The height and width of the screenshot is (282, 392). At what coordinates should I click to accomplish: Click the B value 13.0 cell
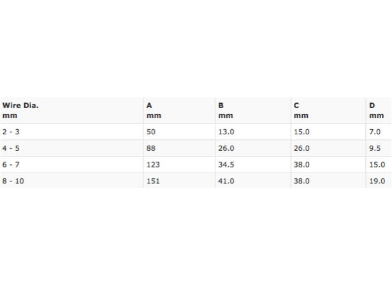click(x=226, y=132)
